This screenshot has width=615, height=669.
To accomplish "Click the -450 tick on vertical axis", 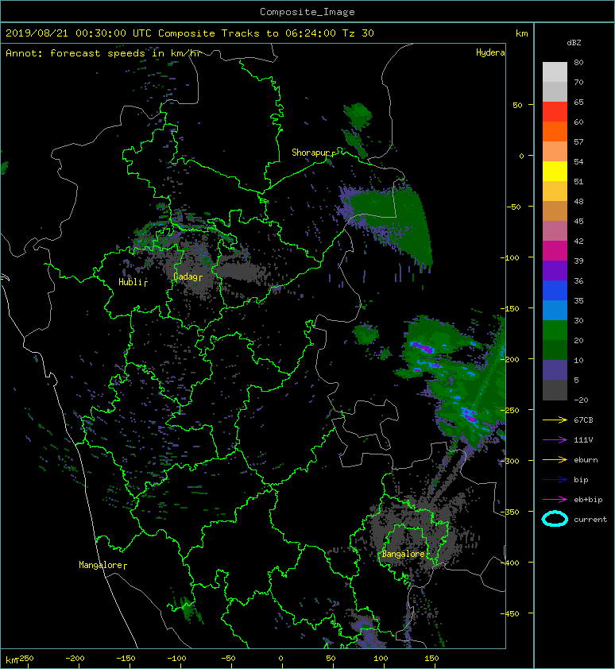I will [510, 613].
